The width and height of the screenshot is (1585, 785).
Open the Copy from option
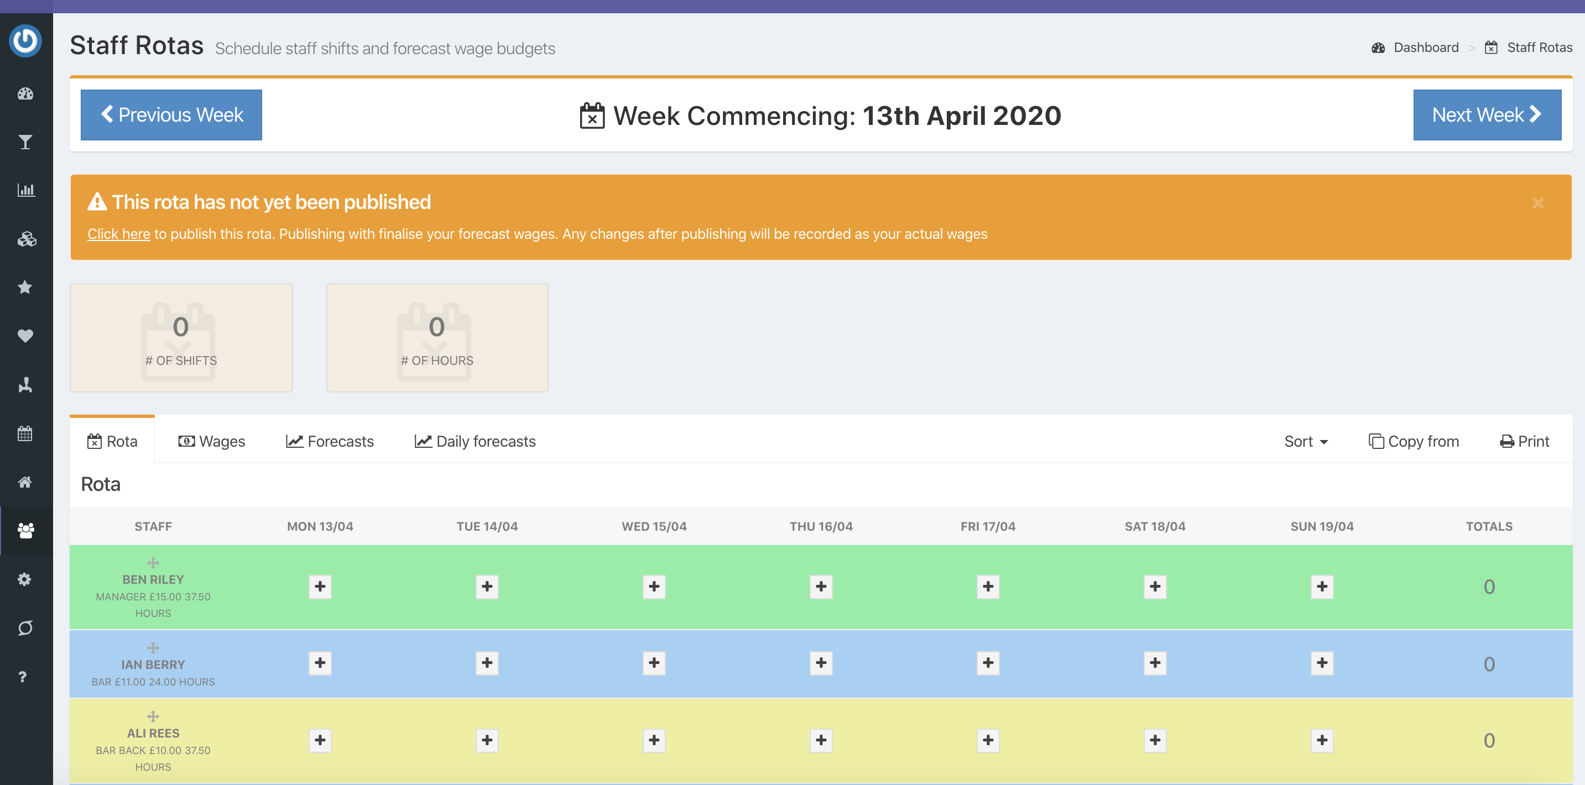click(x=1414, y=441)
